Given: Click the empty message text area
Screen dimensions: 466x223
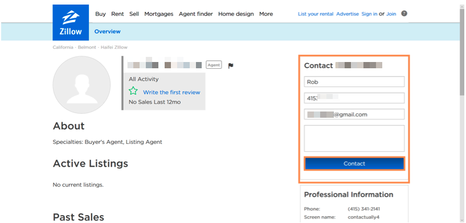Looking at the screenshot, I should tap(354, 138).
